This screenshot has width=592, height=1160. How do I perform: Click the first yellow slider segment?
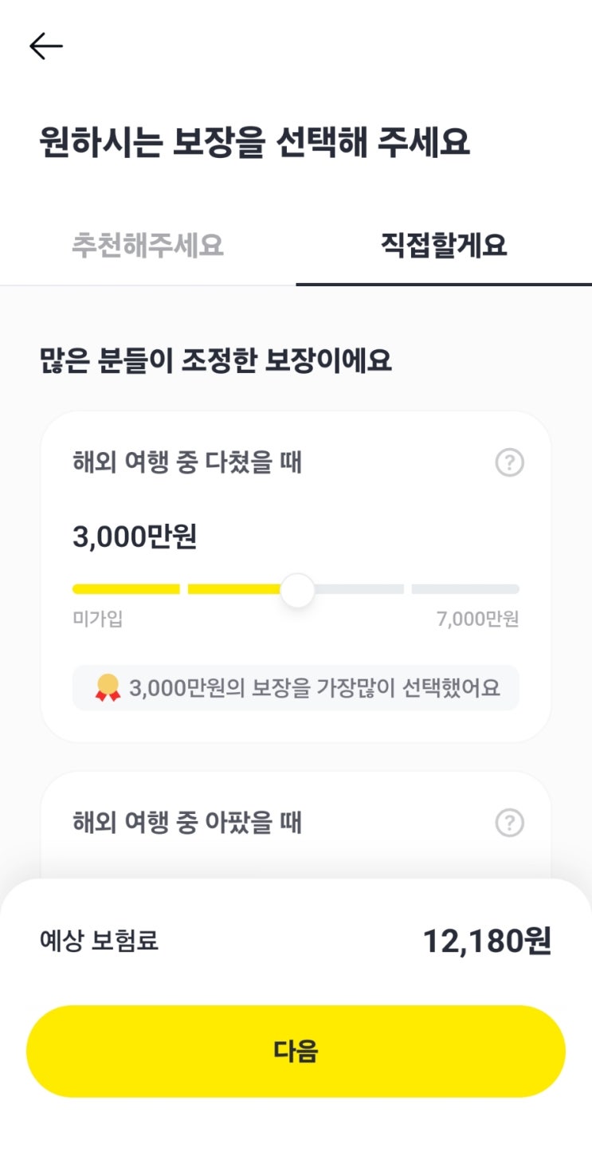126,589
